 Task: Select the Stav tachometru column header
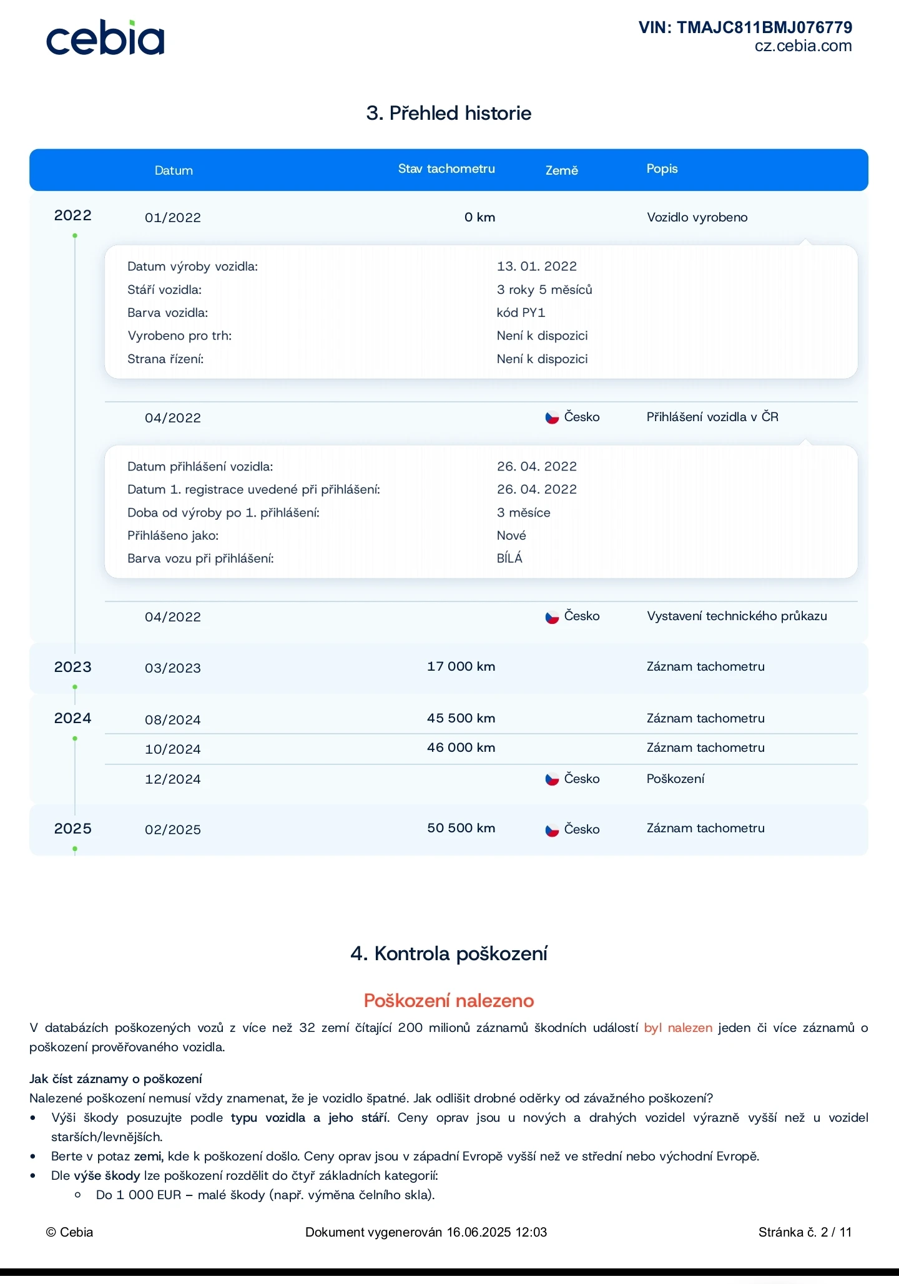point(446,169)
